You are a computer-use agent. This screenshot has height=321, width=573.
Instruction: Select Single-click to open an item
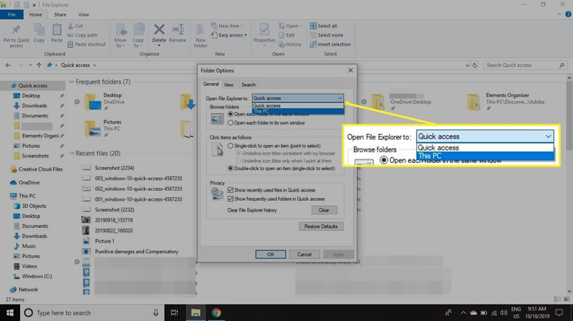point(231,145)
